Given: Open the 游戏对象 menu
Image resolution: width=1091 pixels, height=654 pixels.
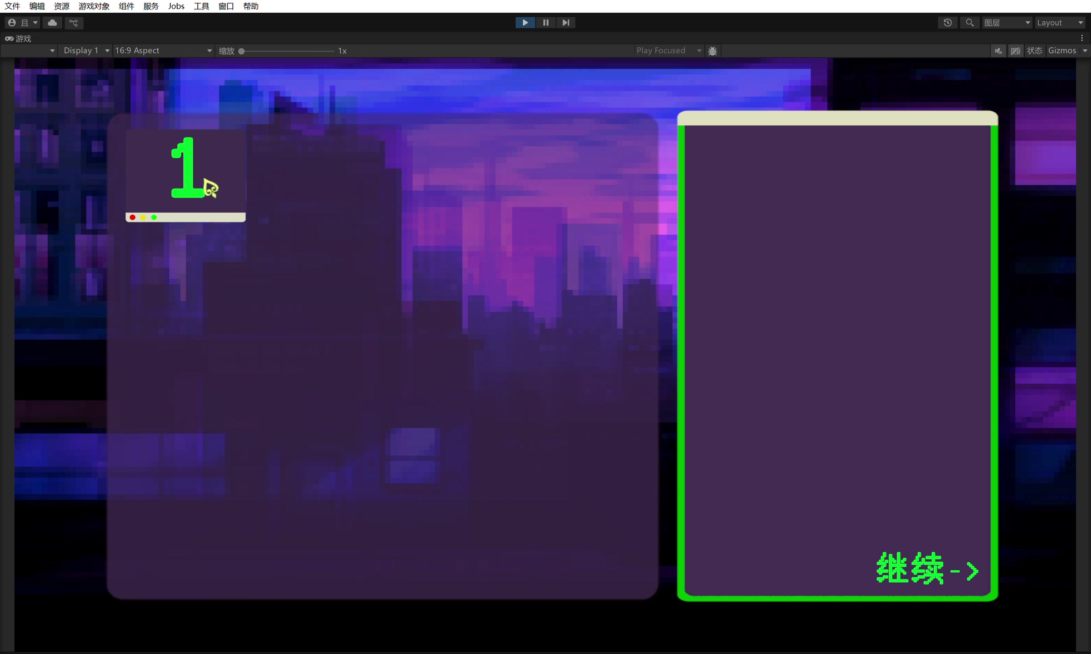Looking at the screenshot, I should [x=94, y=6].
